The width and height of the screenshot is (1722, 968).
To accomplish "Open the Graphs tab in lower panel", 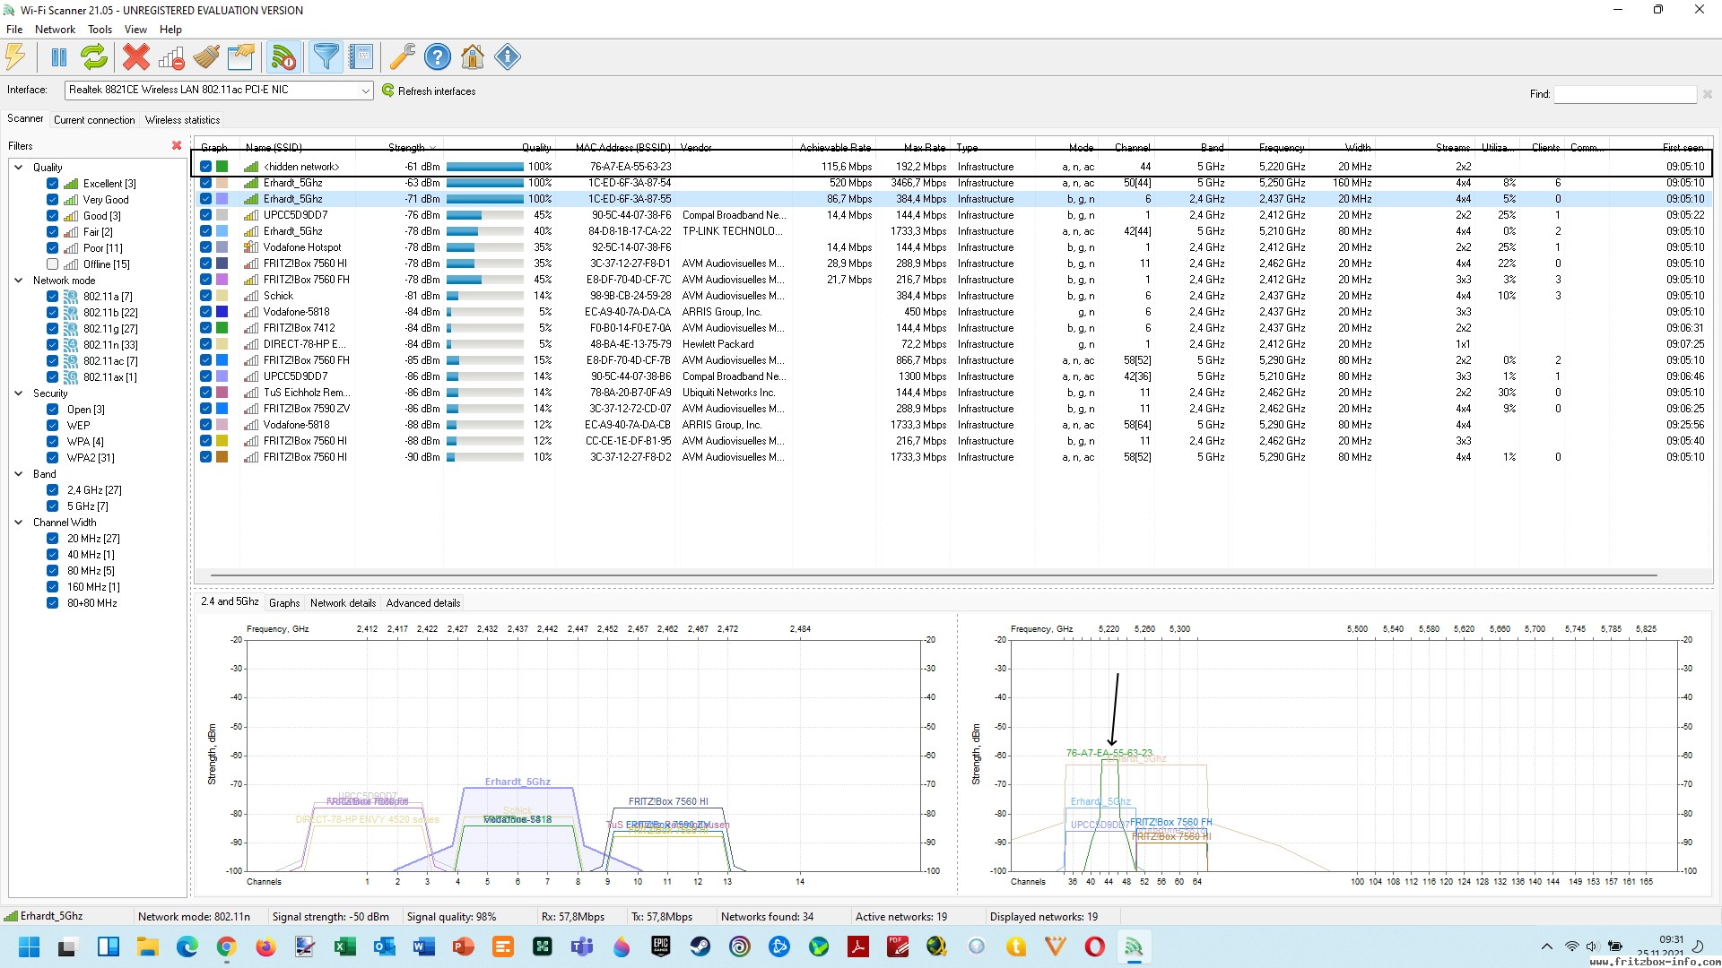I will 284,603.
